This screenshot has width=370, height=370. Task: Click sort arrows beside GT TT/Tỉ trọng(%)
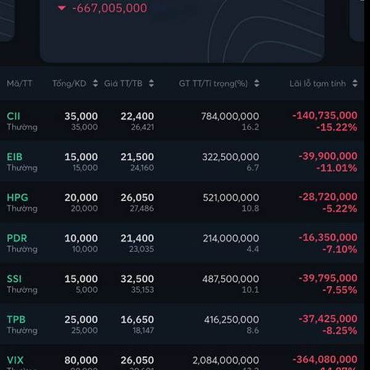[x=257, y=84]
